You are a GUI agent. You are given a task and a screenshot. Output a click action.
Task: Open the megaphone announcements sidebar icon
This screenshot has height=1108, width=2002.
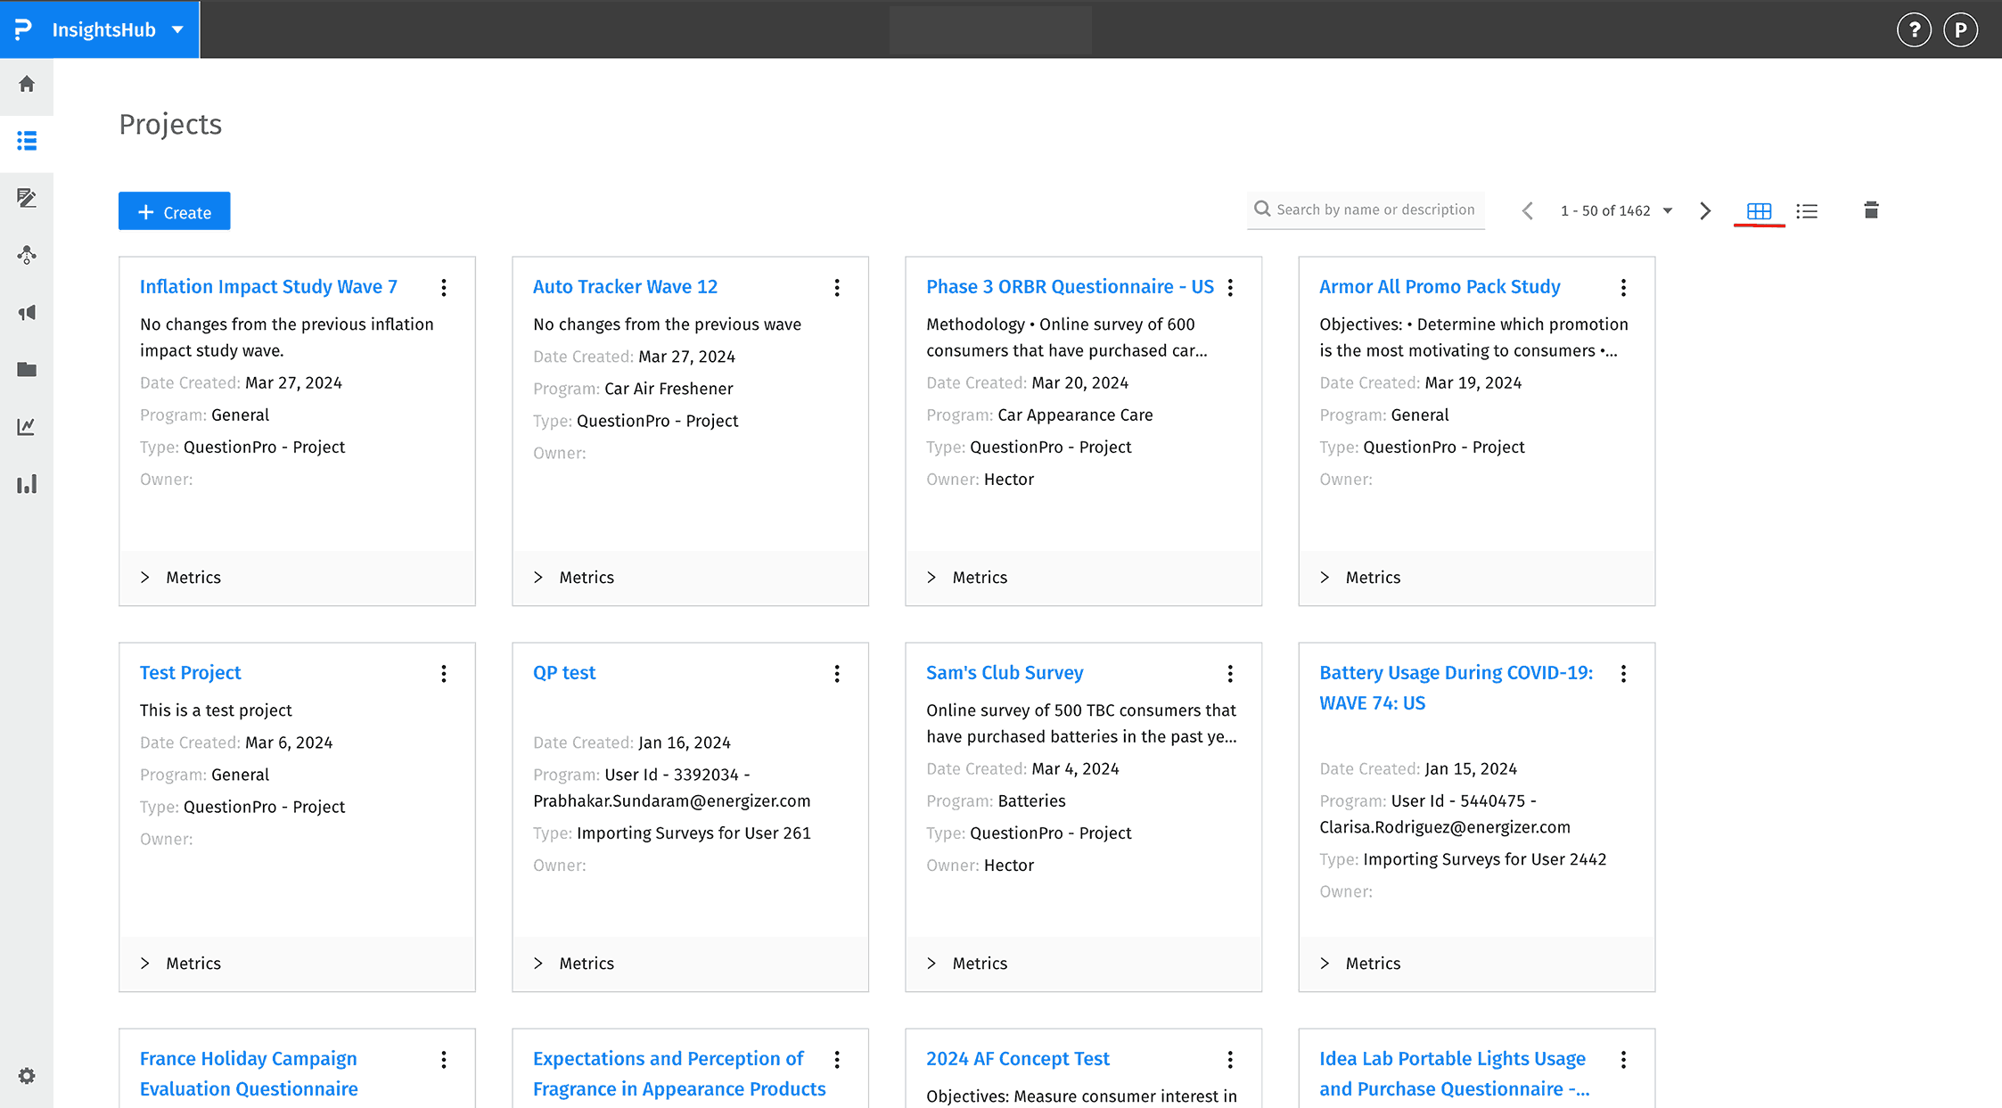pos(27,312)
